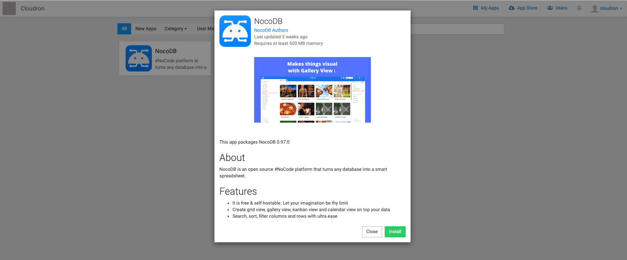
Task: Go to the Users menu link
Action: pyautogui.click(x=561, y=8)
